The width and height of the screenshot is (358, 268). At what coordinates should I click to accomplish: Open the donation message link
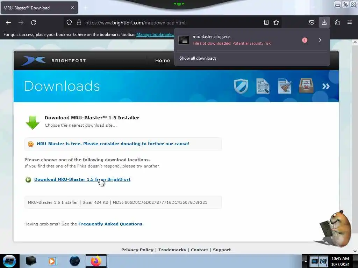[x=113, y=144]
